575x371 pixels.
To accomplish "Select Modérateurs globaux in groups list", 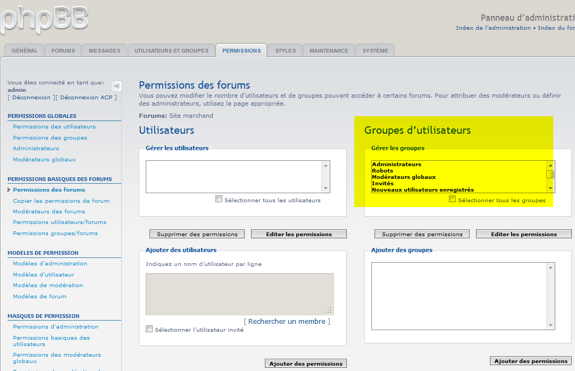I will tap(404, 177).
